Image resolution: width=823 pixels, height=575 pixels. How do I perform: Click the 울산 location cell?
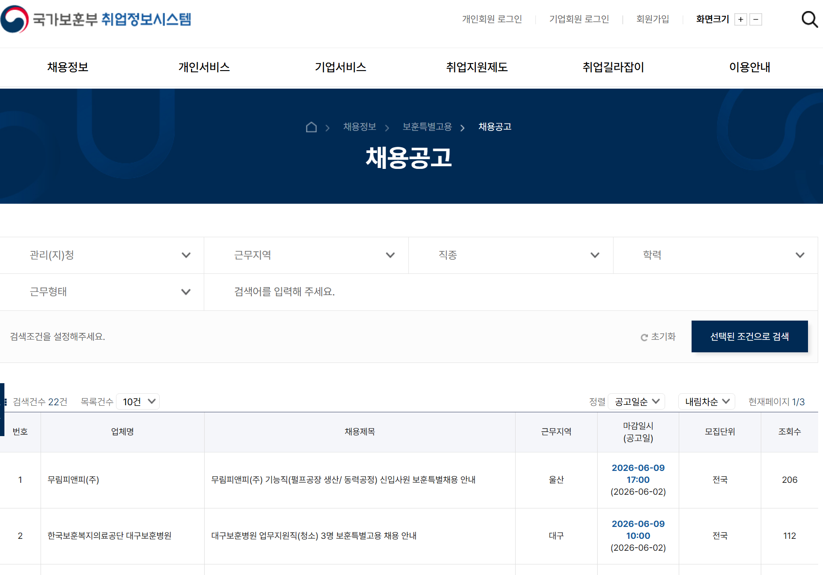556,480
